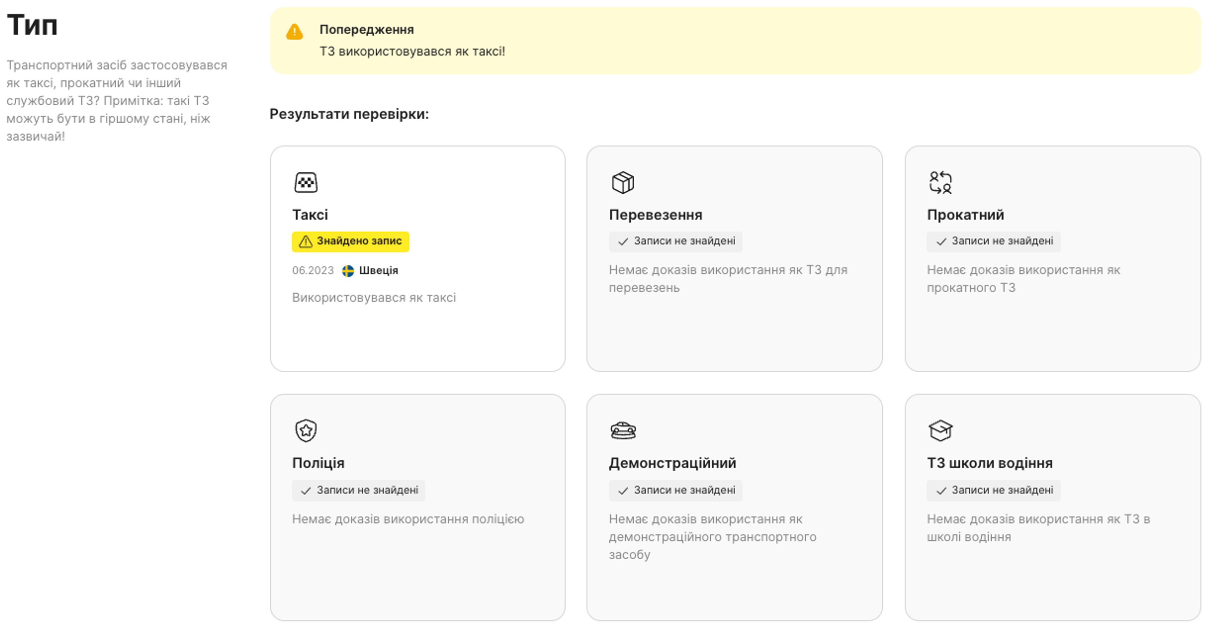This screenshot has height=626, width=1207.
Task: Click the 'Швеція' country label
Action: pyautogui.click(x=378, y=270)
